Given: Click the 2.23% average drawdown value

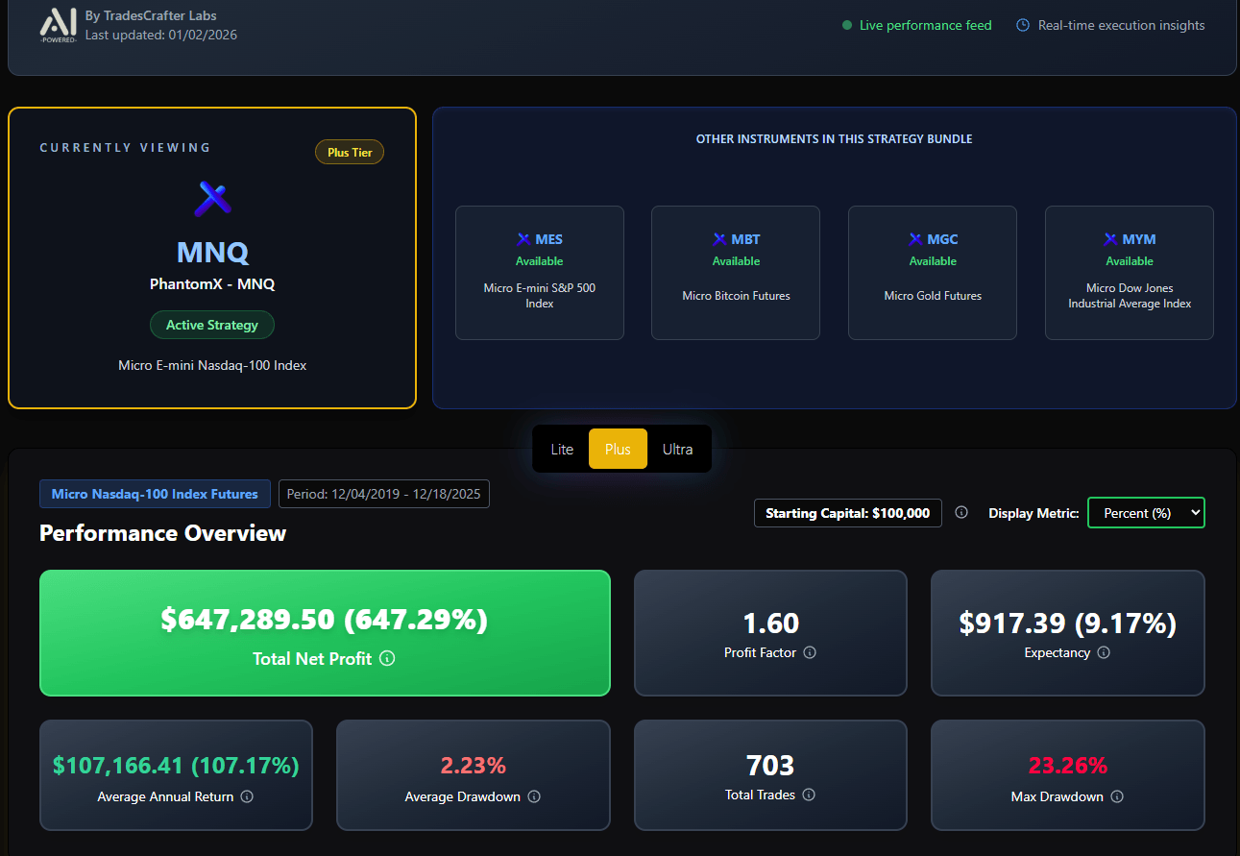Looking at the screenshot, I should [x=474, y=766].
